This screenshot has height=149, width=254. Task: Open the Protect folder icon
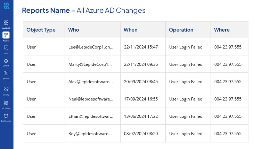tap(6, 73)
